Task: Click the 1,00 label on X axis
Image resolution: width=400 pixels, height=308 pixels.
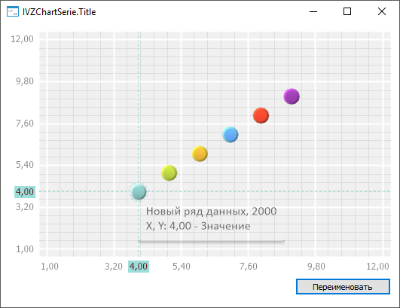Action: [50, 267]
